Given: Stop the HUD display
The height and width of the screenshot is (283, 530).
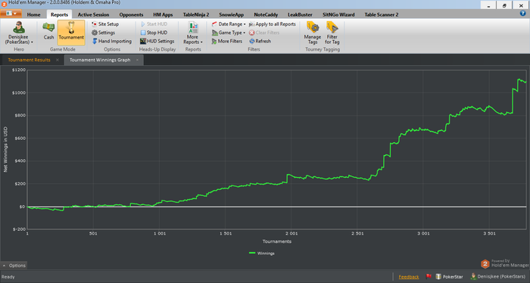Looking at the screenshot, I should (x=154, y=33).
